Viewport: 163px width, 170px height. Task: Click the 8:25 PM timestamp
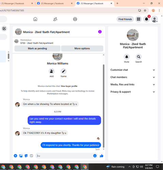point(58,112)
